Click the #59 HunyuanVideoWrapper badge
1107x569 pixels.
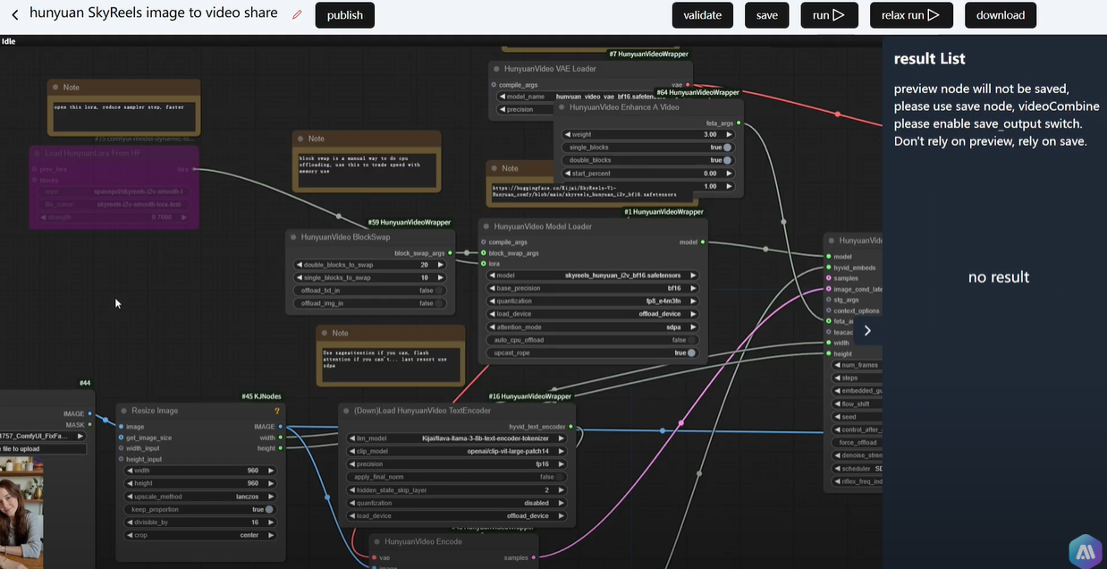point(409,223)
